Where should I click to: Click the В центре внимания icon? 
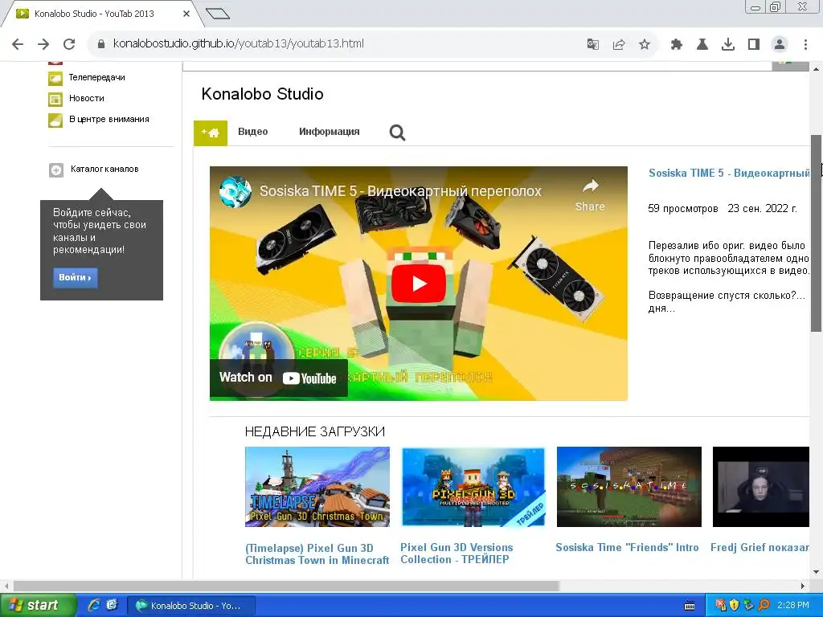click(55, 121)
